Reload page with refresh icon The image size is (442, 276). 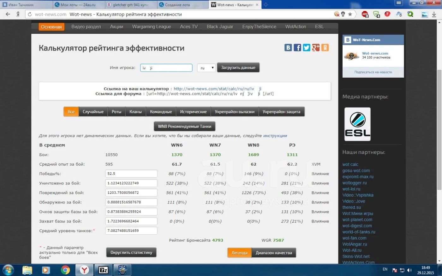point(30,14)
